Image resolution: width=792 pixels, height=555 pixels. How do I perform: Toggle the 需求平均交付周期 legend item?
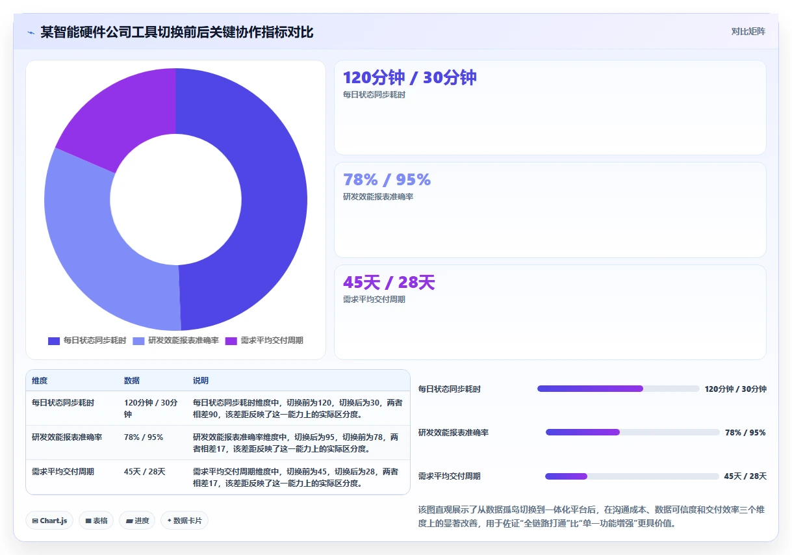click(264, 341)
